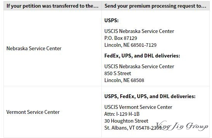The image size is (212, 138).
Task: Click the 'Attn: I-129 H-1B' line
Action: [122, 114]
